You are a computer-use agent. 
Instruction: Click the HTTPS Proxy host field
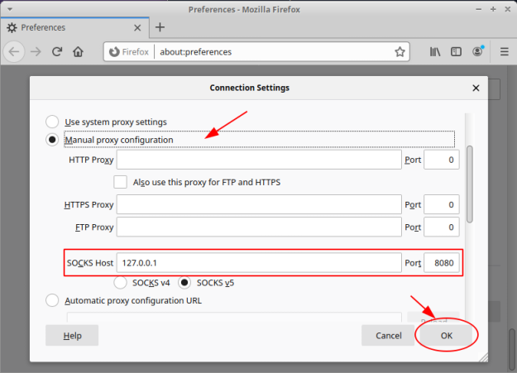(259, 204)
